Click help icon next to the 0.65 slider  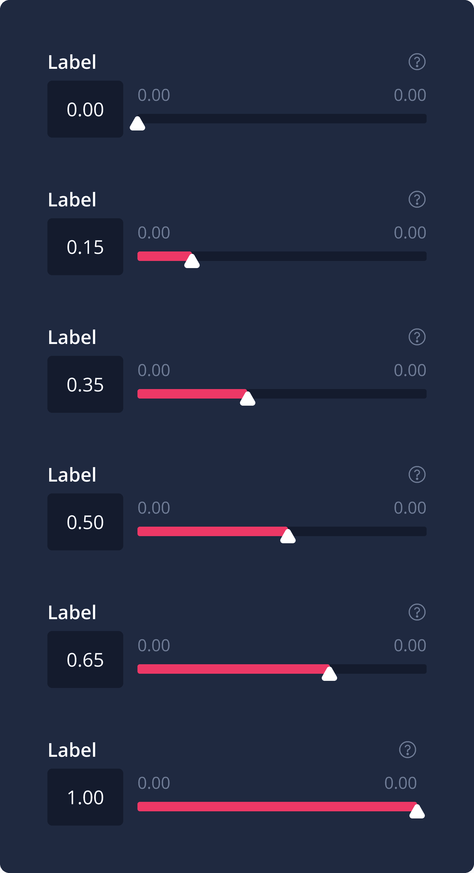coord(417,612)
